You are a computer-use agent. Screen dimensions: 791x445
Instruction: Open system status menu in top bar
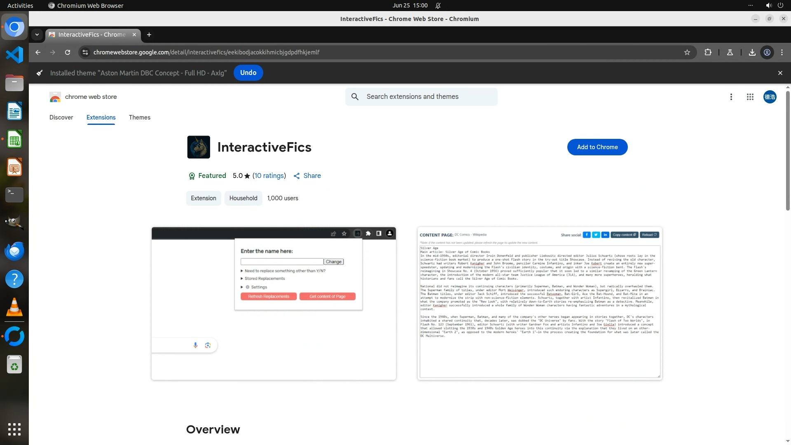[x=774, y=5]
